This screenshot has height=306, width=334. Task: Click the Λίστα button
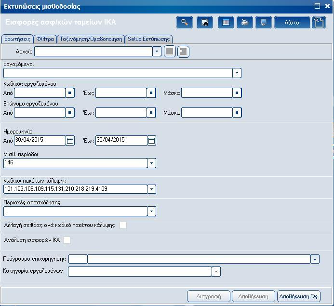pos(292,22)
